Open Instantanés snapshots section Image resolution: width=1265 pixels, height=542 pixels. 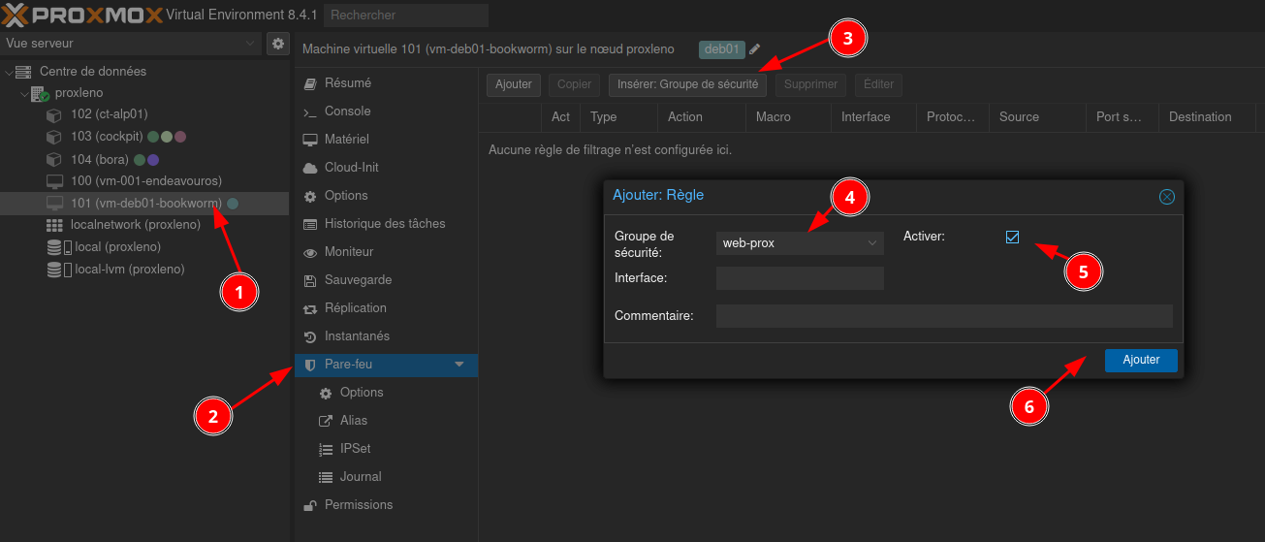tap(357, 336)
